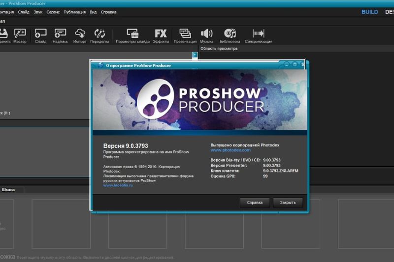Open the Мастер wizard tool

point(20,36)
